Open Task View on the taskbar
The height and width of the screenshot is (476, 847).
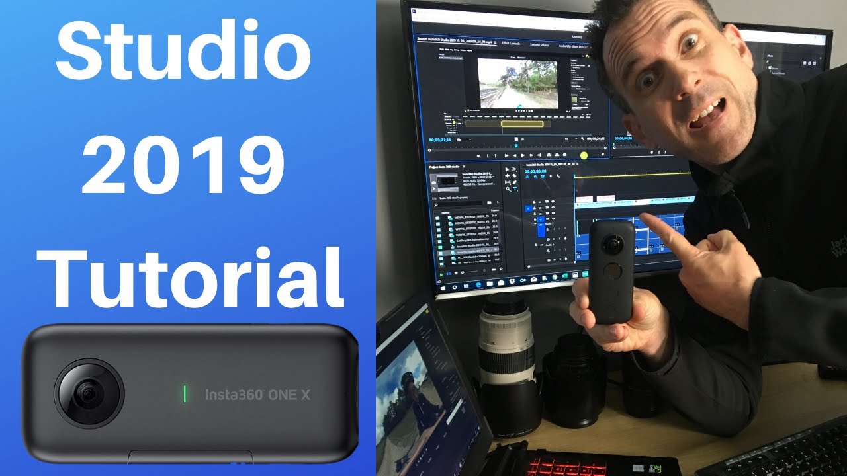(466, 286)
